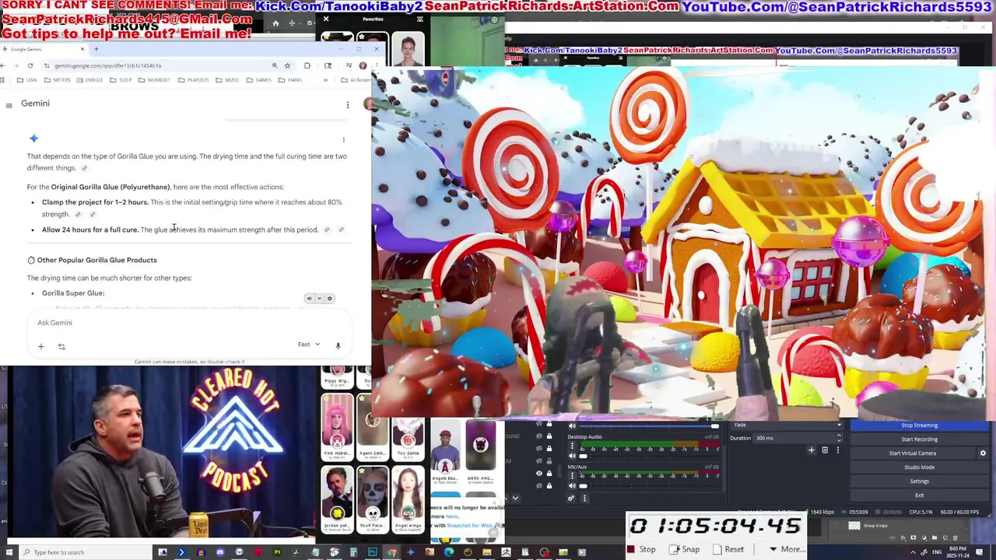Click Exit in OBS controls
The height and width of the screenshot is (560, 996).
click(x=919, y=495)
